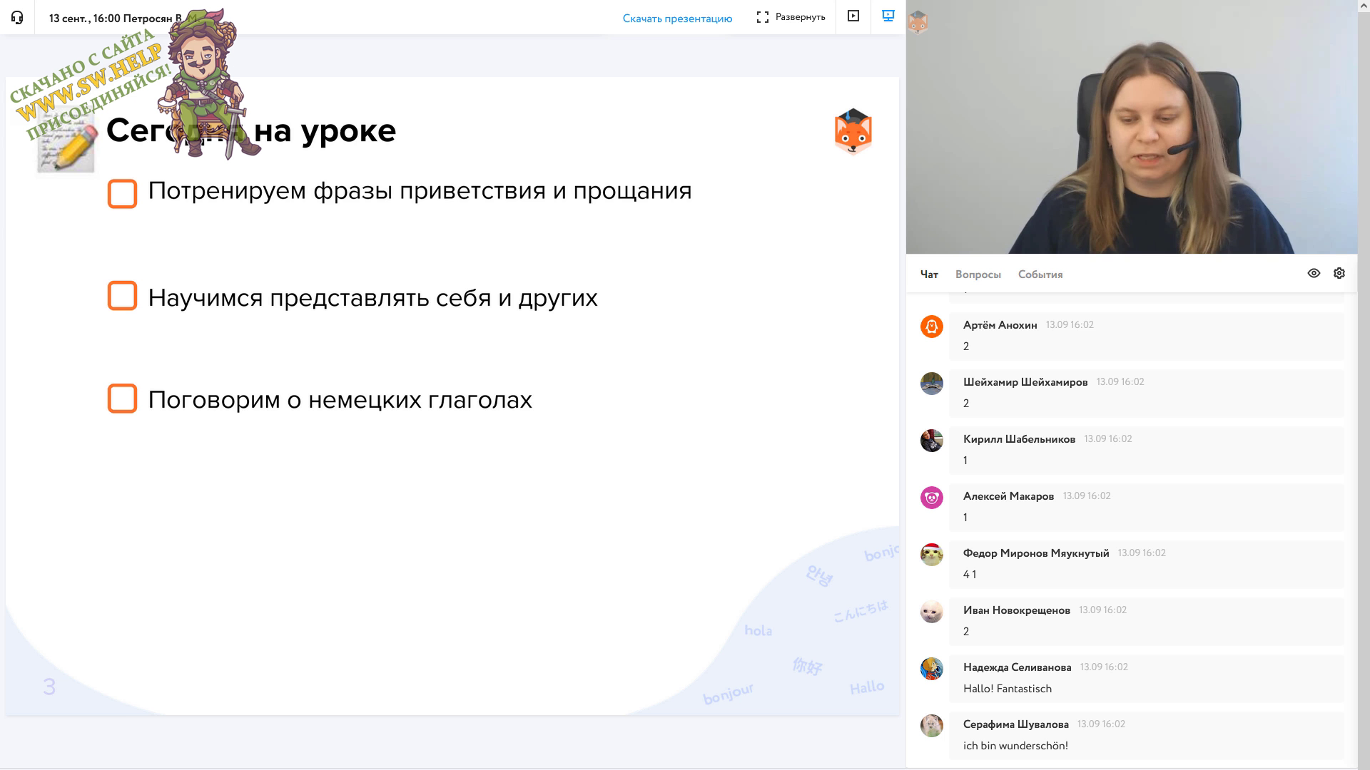The height and width of the screenshot is (770, 1370).
Task: Check the introducing yourself and others box
Action: 122,296
